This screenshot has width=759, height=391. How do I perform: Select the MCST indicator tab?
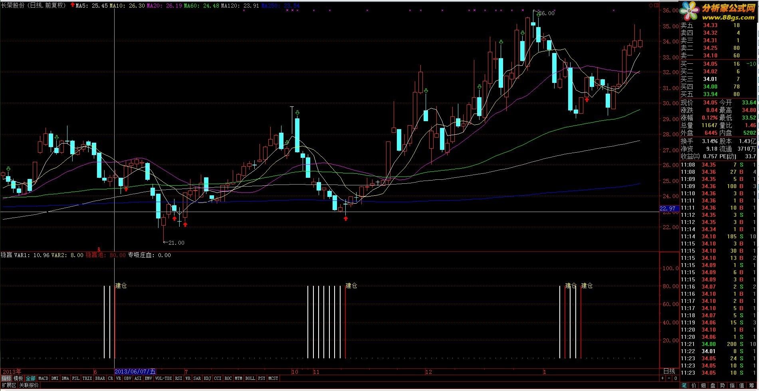[x=273, y=378]
